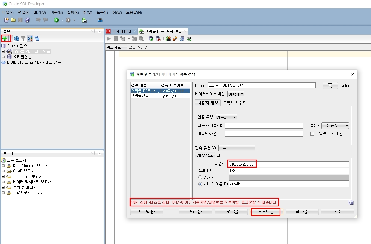
Task: Click the 저장(S) button
Action: click(196, 212)
